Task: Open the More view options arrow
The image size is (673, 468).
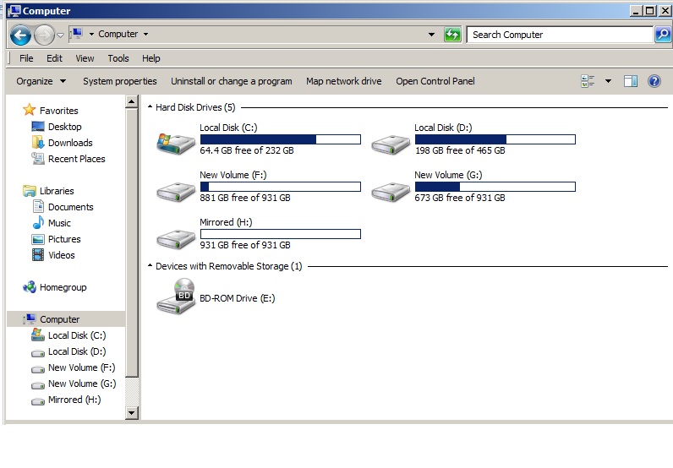Action: [608, 81]
